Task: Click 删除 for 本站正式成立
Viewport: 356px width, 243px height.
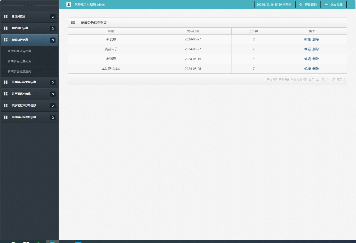Action: 316,69
